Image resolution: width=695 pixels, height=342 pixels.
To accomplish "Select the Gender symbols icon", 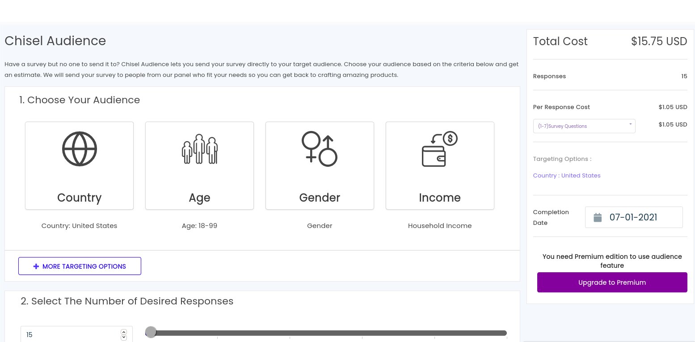I will coord(320,149).
